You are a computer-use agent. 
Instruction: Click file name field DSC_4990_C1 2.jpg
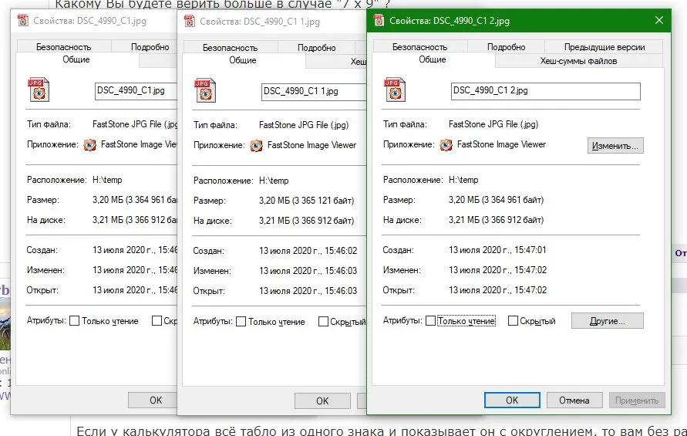click(x=545, y=91)
